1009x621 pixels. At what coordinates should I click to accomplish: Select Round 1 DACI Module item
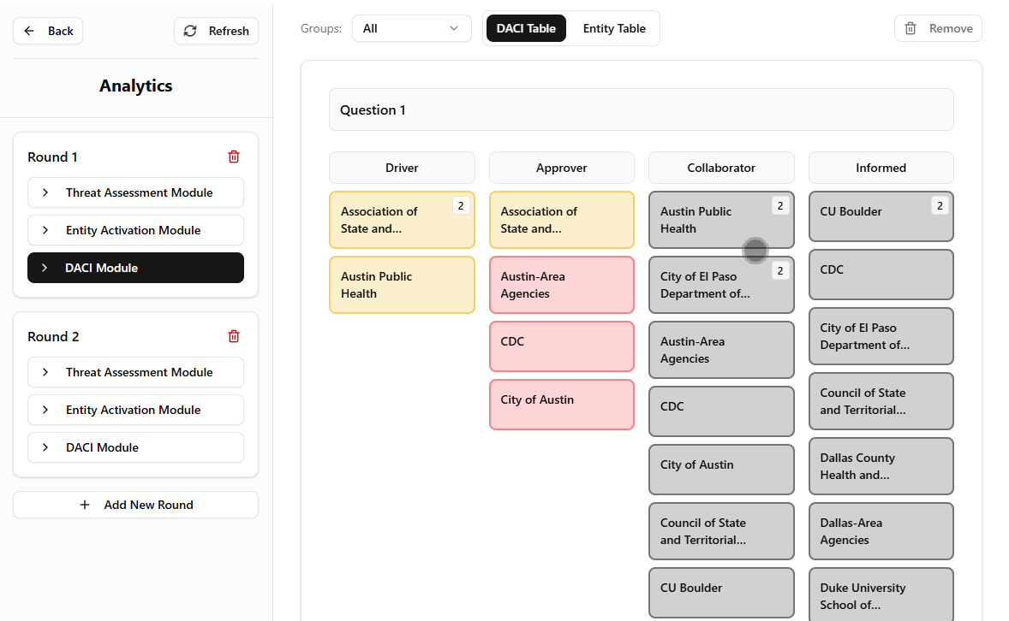[135, 268]
